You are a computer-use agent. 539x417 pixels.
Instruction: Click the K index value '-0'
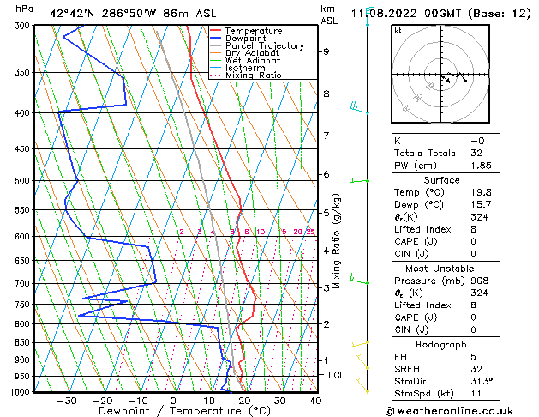click(x=477, y=141)
